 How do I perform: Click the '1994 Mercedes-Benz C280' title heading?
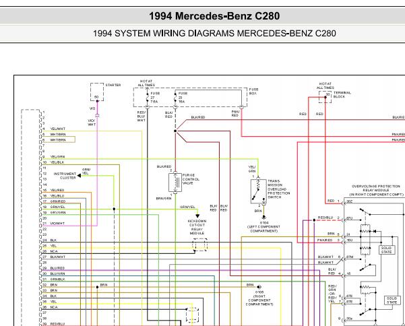click(x=214, y=16)
